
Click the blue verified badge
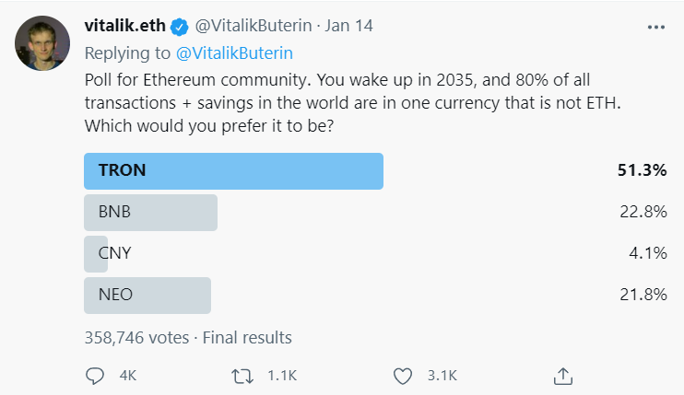pyautogui.click(x=179, y=27)
